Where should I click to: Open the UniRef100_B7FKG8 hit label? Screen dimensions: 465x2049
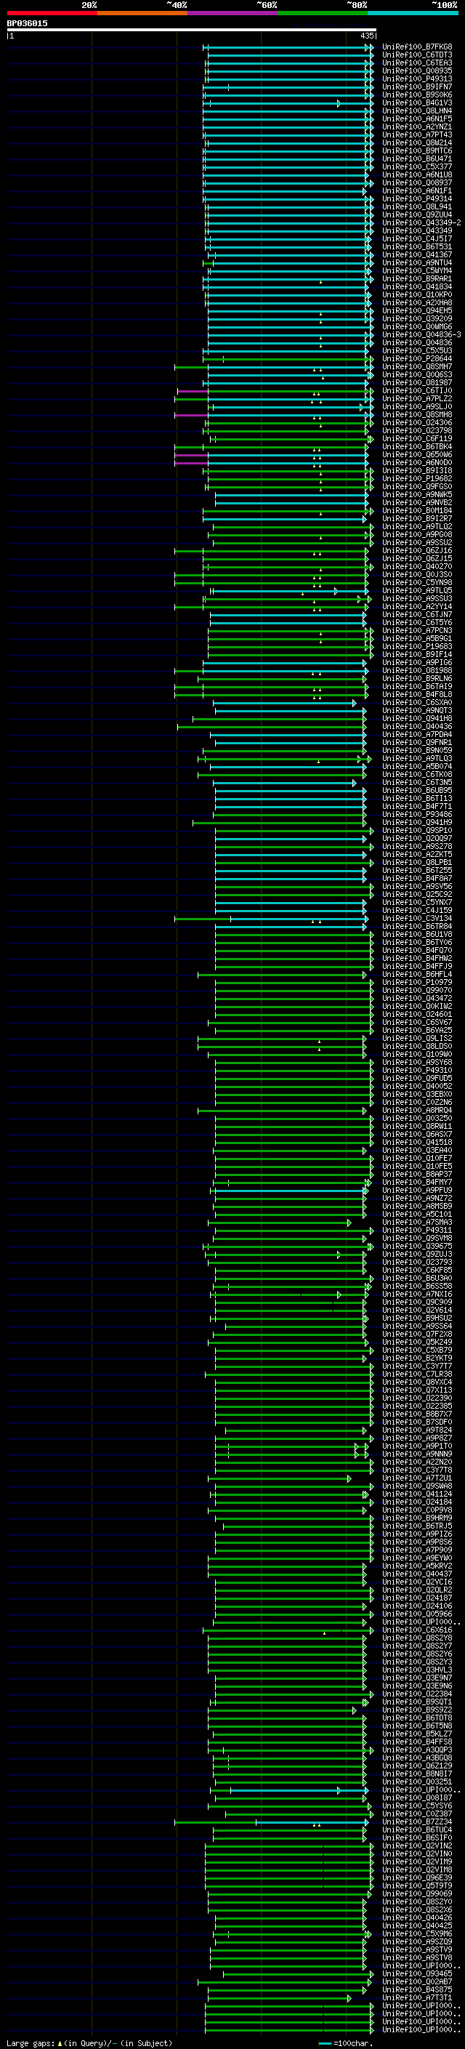pyautogui.click(x=417, y=47)
